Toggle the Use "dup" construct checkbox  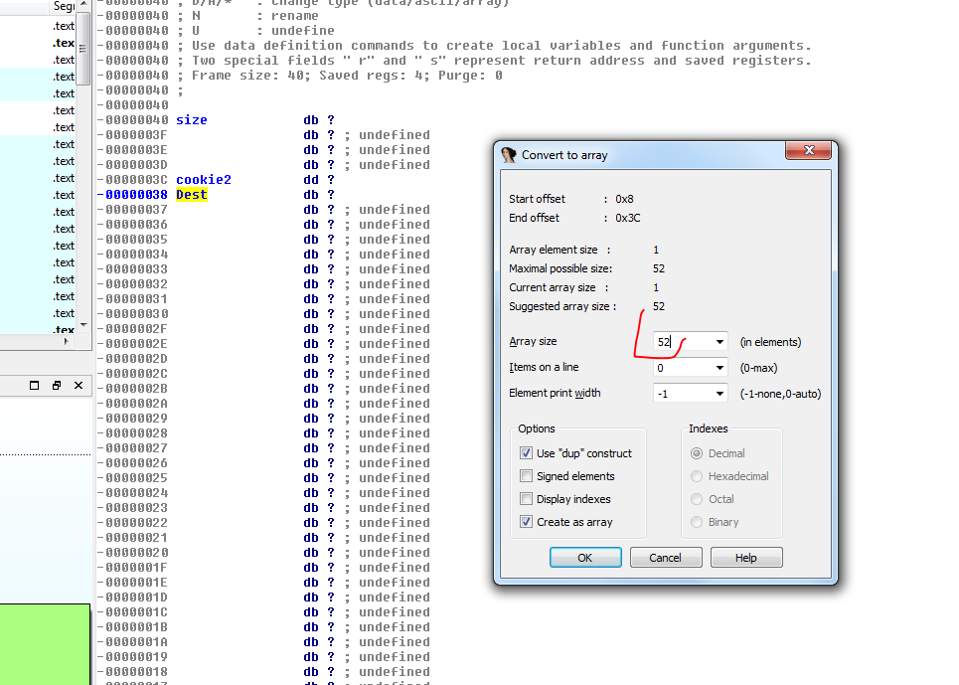(x=527, y=453)
